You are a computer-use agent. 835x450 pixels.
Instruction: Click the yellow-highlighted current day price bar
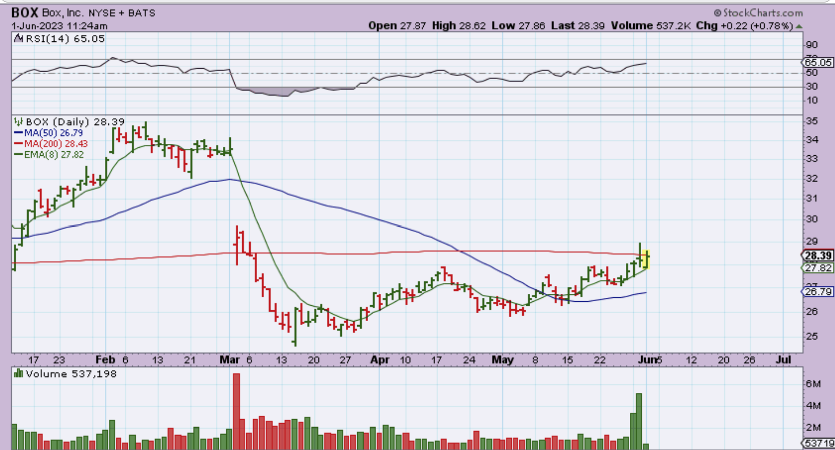pos(646,259)
